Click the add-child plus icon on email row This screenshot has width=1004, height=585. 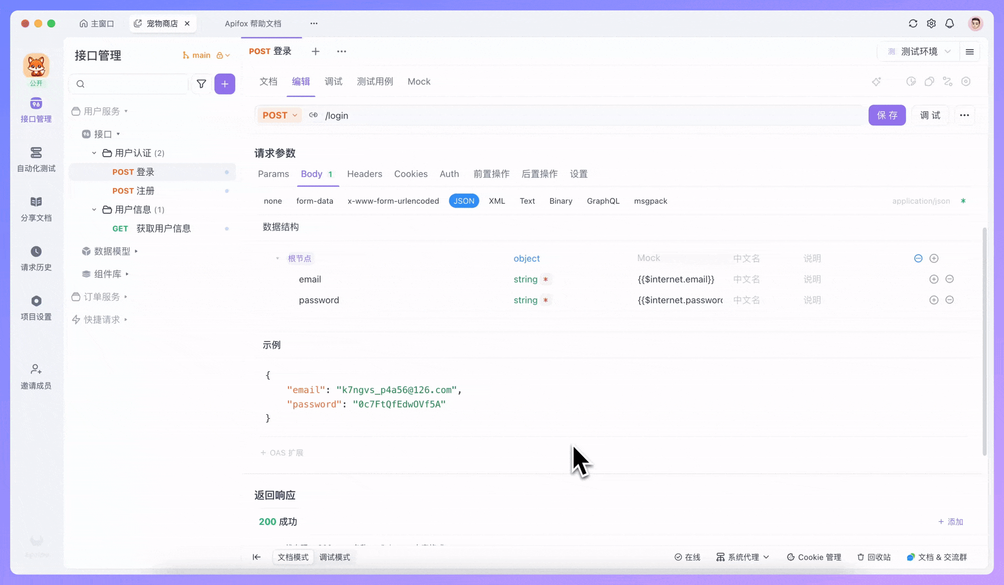[933, 279]
